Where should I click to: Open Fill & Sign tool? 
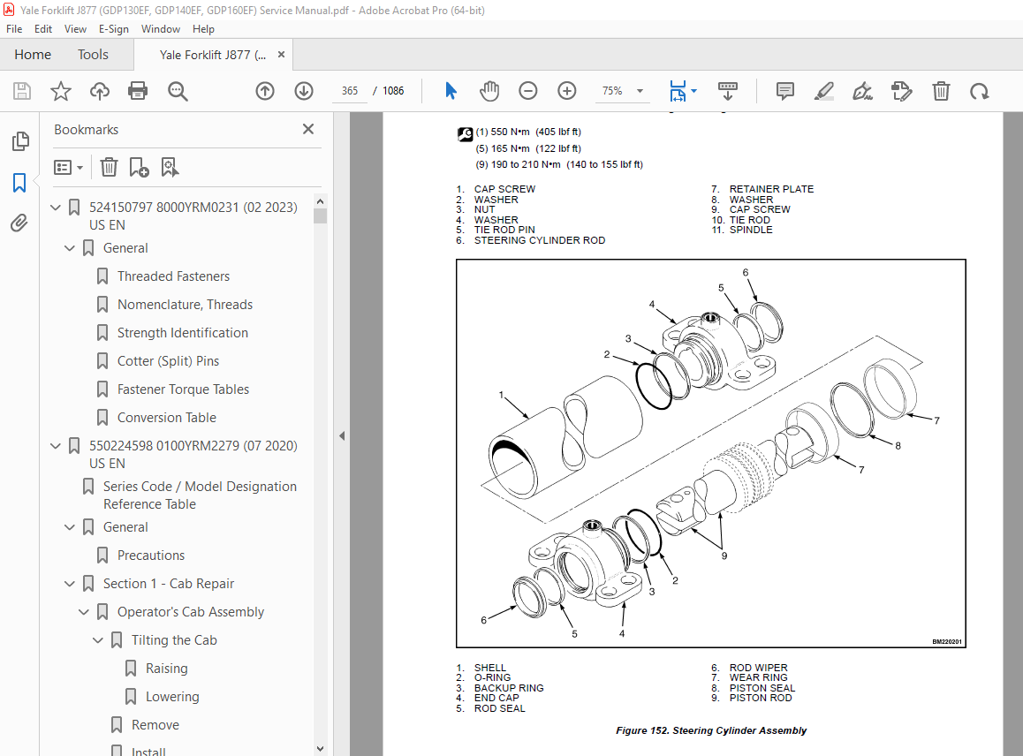[x=862, y=91]
